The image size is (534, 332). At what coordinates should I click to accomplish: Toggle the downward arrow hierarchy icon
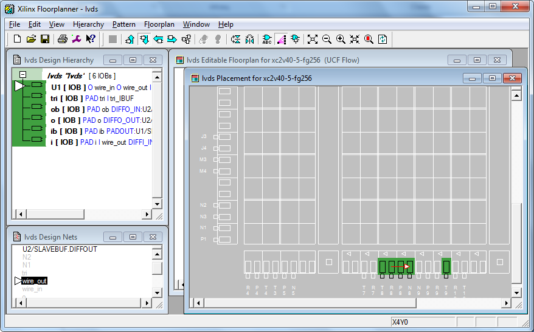[144, 39]
